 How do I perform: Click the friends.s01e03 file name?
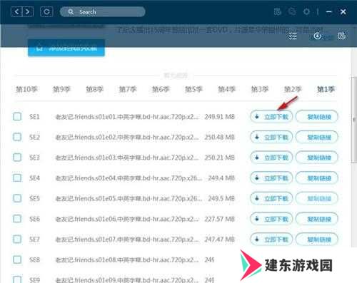point(127,158)
